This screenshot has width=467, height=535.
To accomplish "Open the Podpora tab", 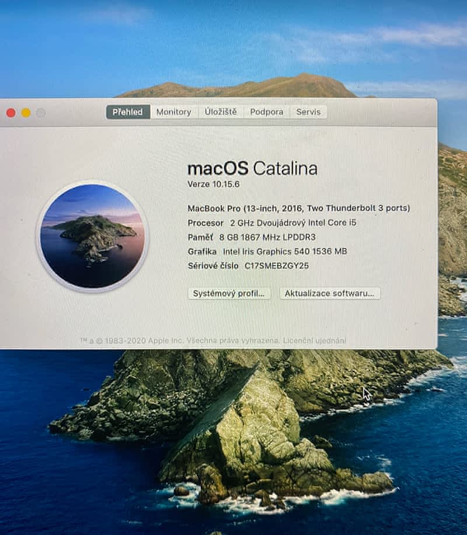I will (267, 112).
